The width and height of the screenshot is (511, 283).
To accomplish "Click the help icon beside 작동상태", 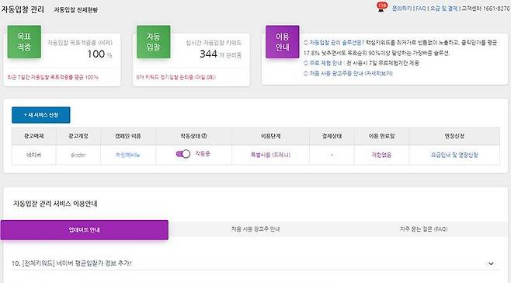I will coord(204,136).
